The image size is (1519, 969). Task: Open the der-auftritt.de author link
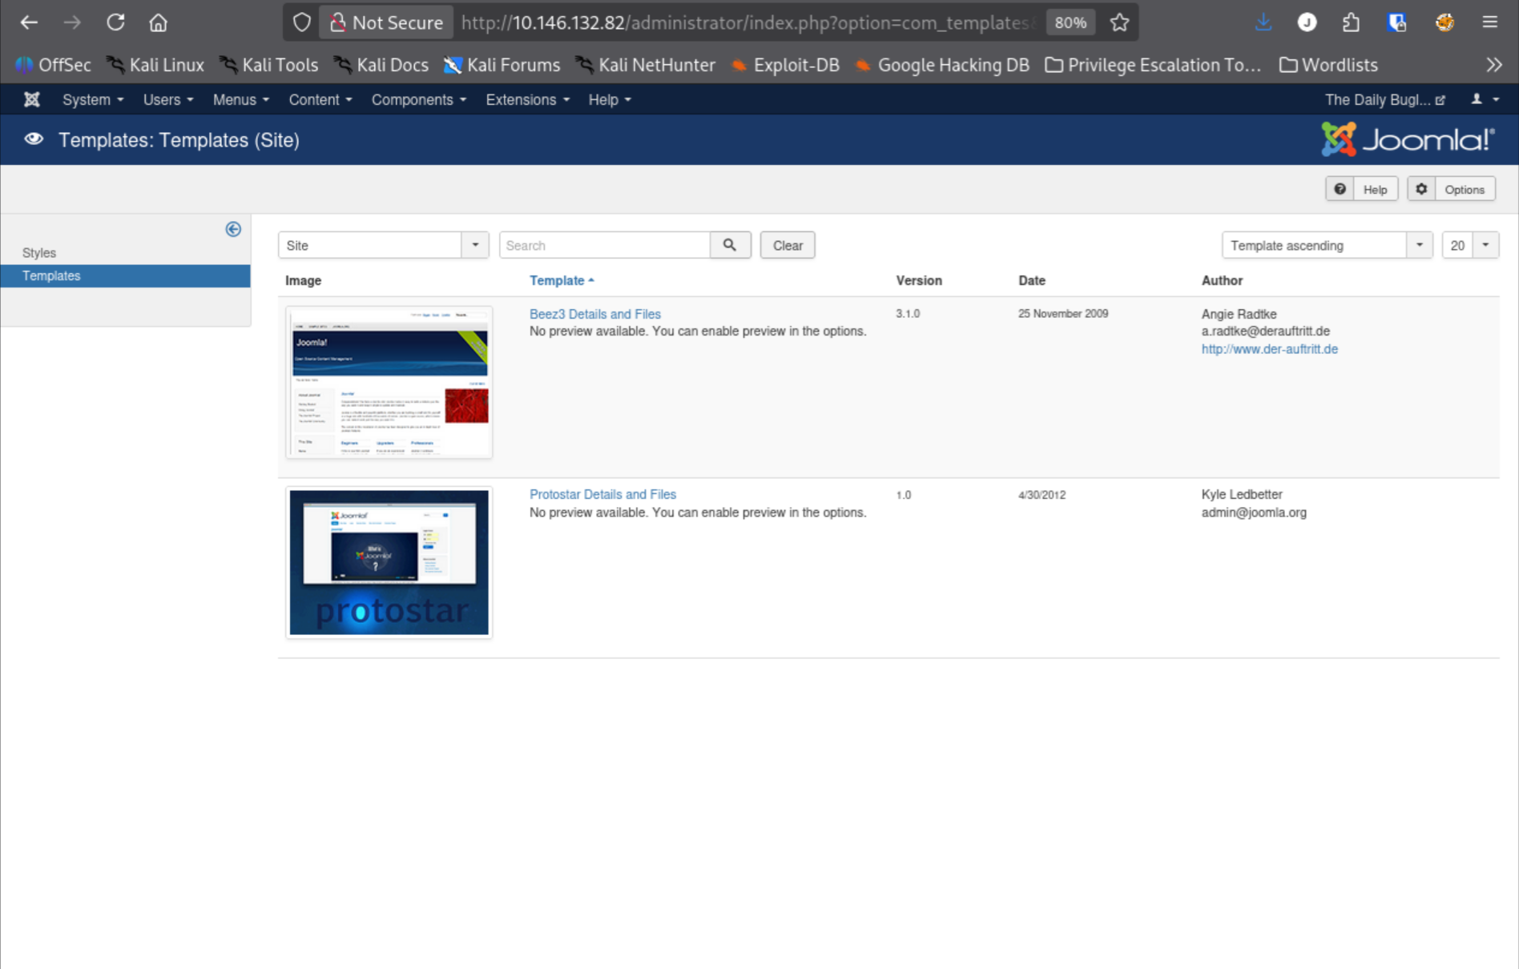click(x=1269, y=349)
